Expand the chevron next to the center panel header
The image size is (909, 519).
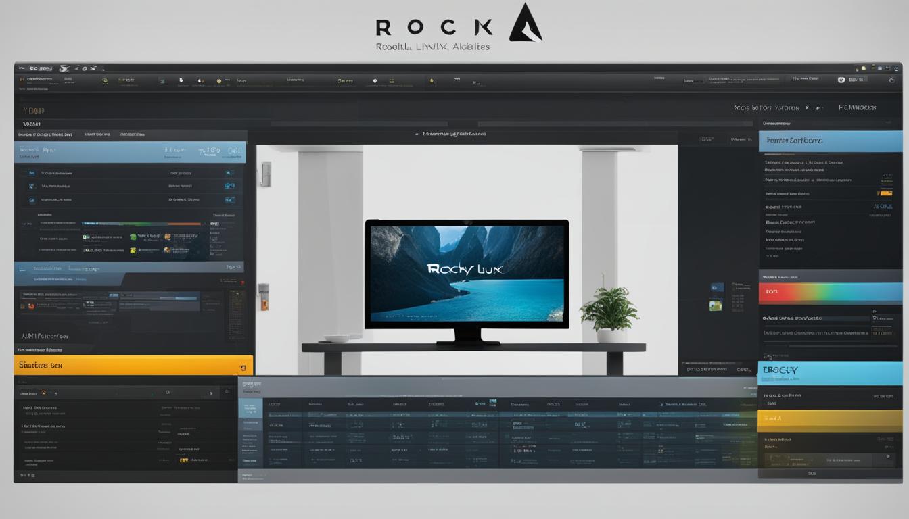click(415, 133)
